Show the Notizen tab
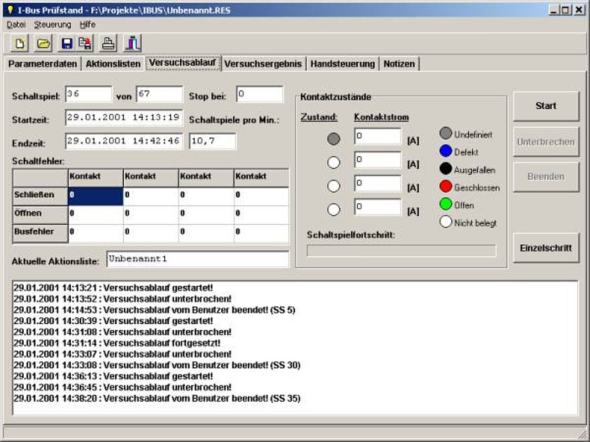 click(x=399, y=64)
